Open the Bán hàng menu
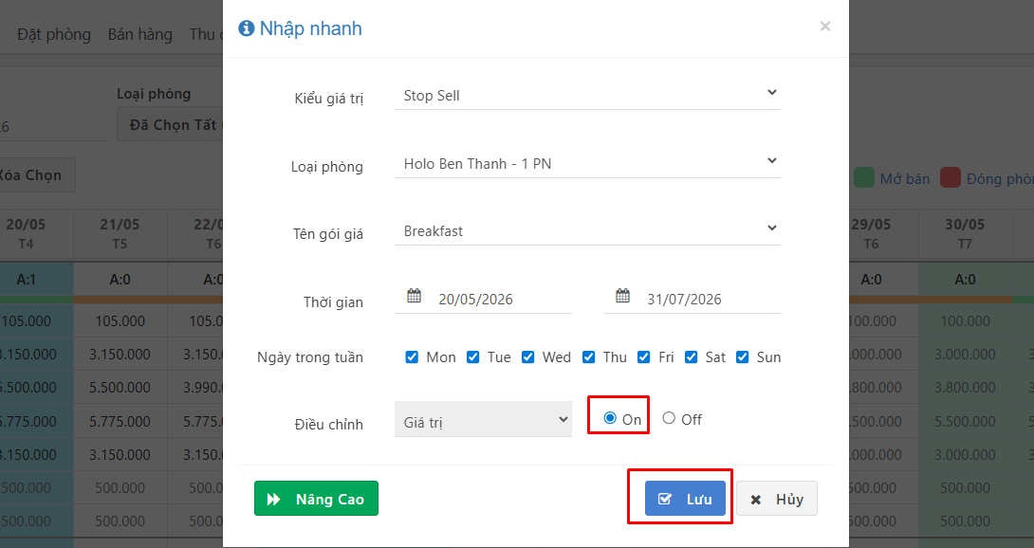This screenshot has height=548, width=1034. 140,34
